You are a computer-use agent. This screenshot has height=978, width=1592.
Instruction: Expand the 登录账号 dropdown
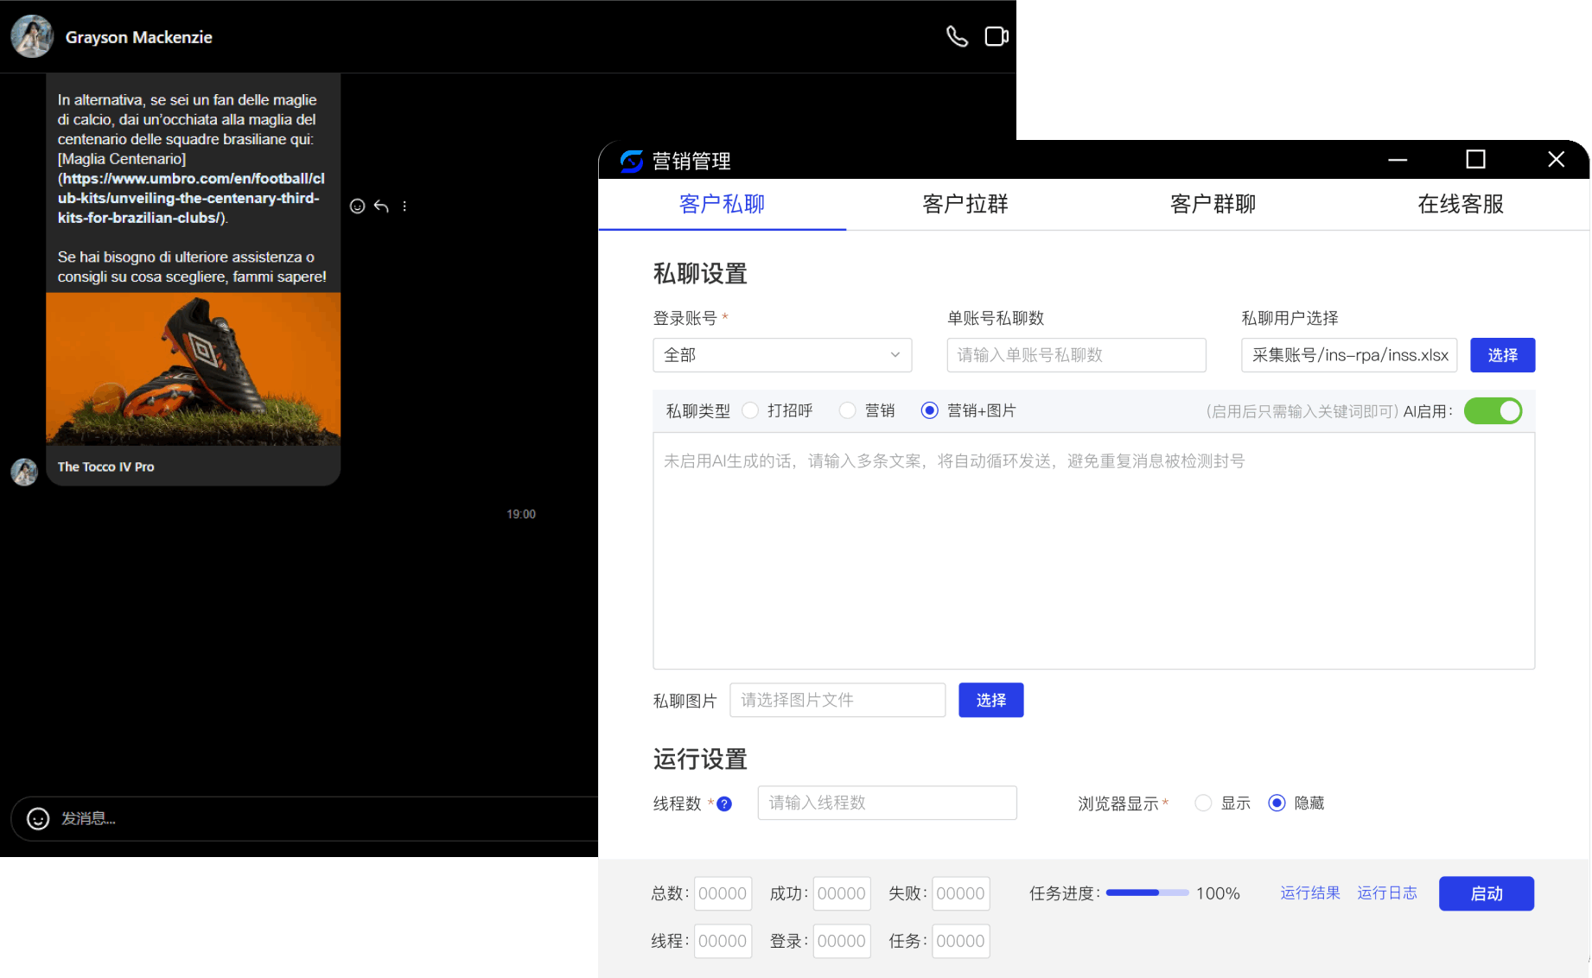pyautogui.click(x=782, y=355)
